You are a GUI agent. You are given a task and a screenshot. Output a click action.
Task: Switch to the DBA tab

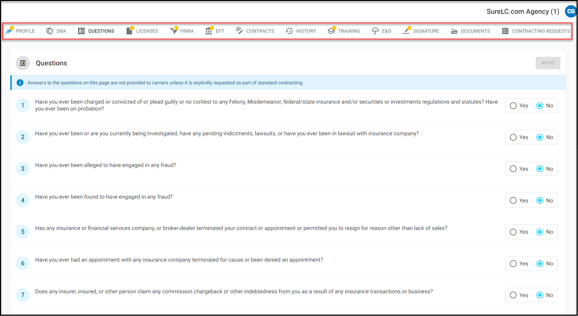point(61,31)
